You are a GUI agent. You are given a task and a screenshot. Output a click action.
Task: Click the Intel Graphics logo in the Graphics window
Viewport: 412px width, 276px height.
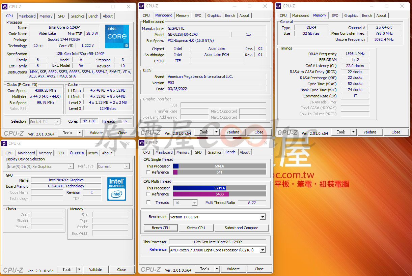[x=116, y=189]
